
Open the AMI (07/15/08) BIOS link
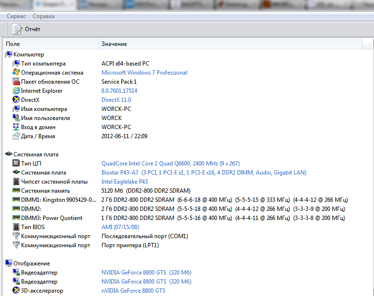click(120, 227)
